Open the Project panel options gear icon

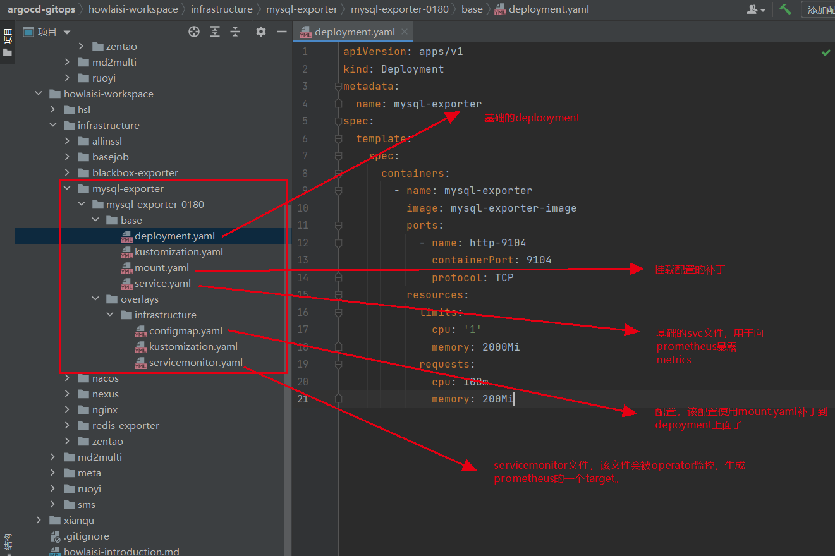(260, 30)
